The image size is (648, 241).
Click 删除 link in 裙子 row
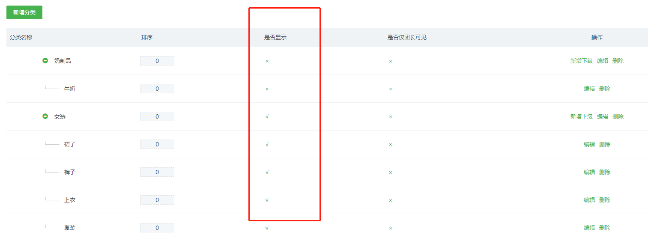click(605, 144)
